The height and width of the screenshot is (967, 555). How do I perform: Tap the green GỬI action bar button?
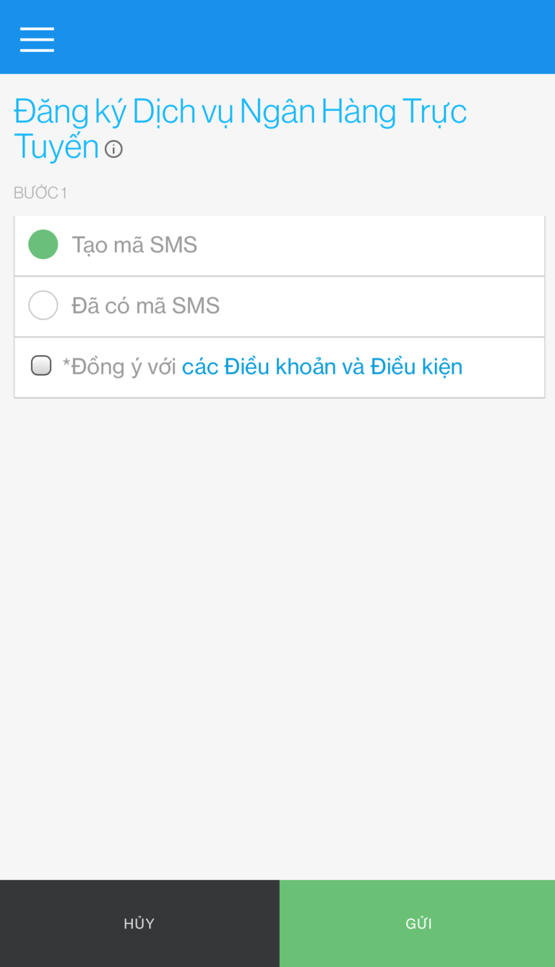point(418,923)
